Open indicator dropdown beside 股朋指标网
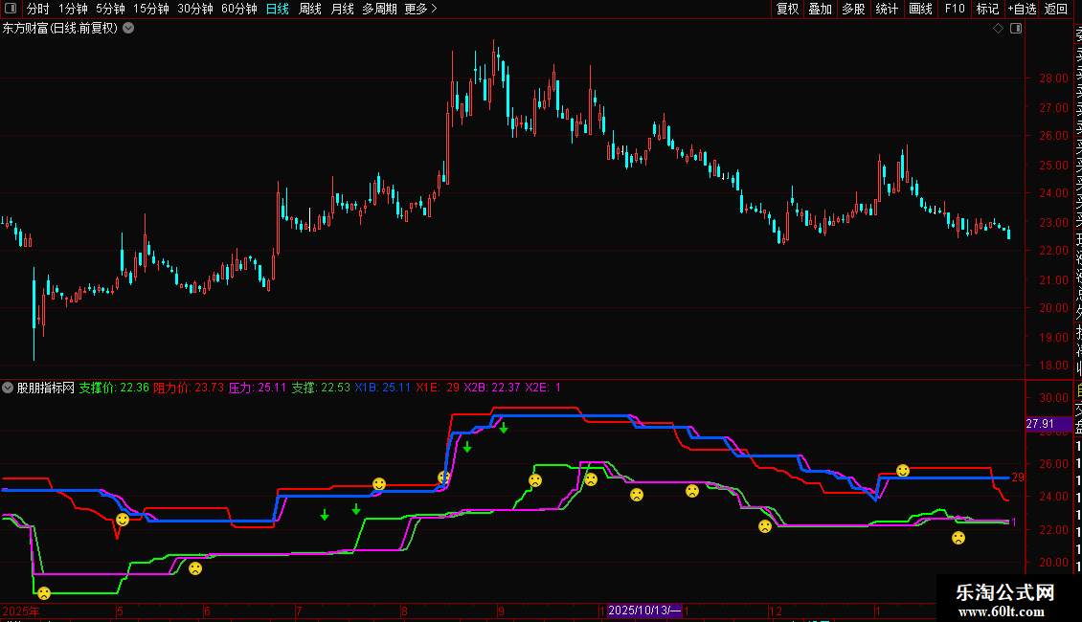The height and width of the screenshot is (622, 1082). pos(8,388)
